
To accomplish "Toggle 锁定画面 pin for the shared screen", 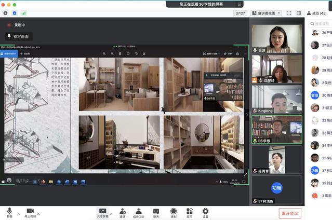I will [19, 36].
